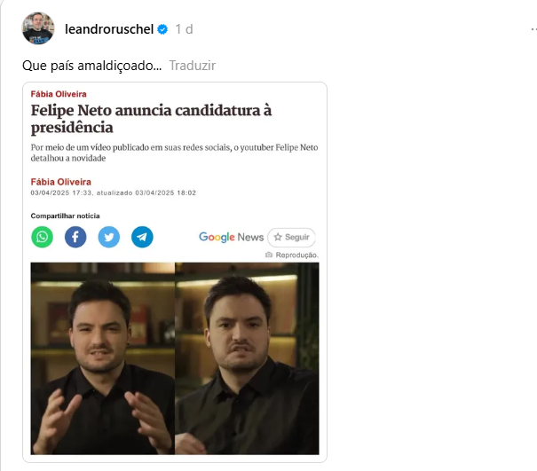Click the WhatsApp share icon
This screenshot has width=537, height=471.
(42, 237)
